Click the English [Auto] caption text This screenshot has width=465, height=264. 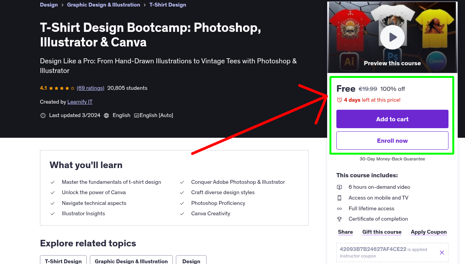click(156, 115)
